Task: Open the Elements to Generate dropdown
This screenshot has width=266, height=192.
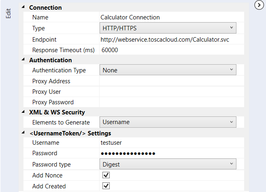Action: [x=168, y=122]
